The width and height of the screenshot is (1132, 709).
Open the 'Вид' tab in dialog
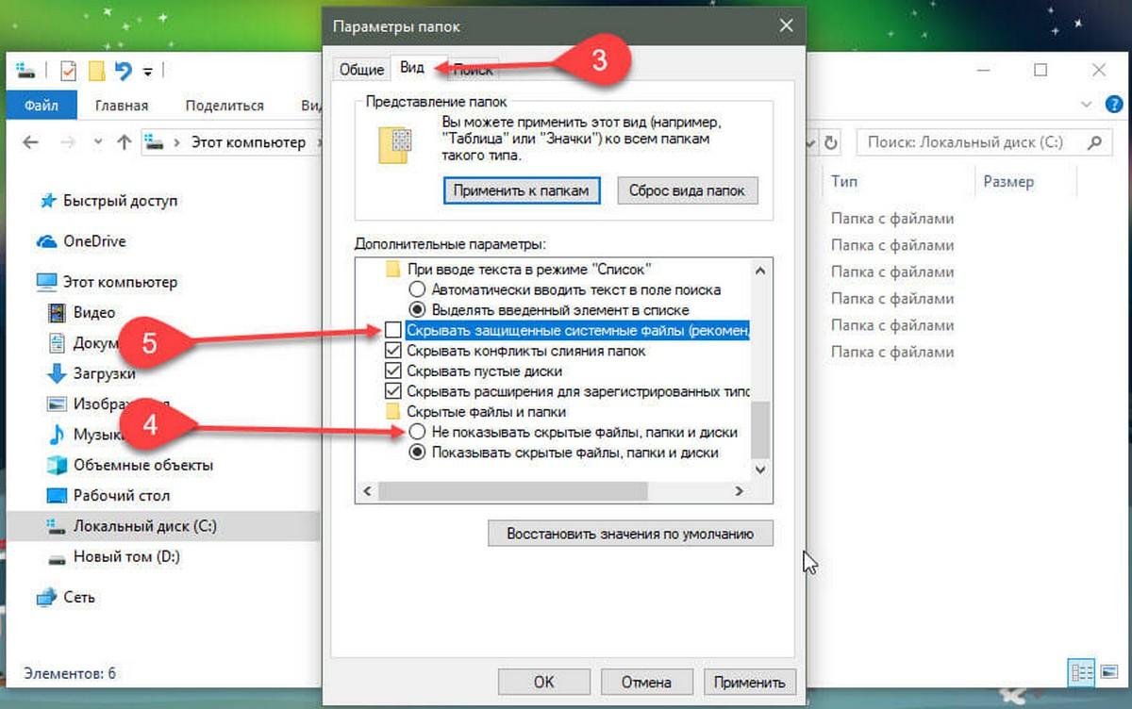(412, 68)
